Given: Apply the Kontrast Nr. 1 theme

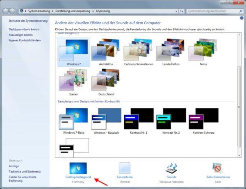Looking at the screenshot, I should [x=139, y=121].
